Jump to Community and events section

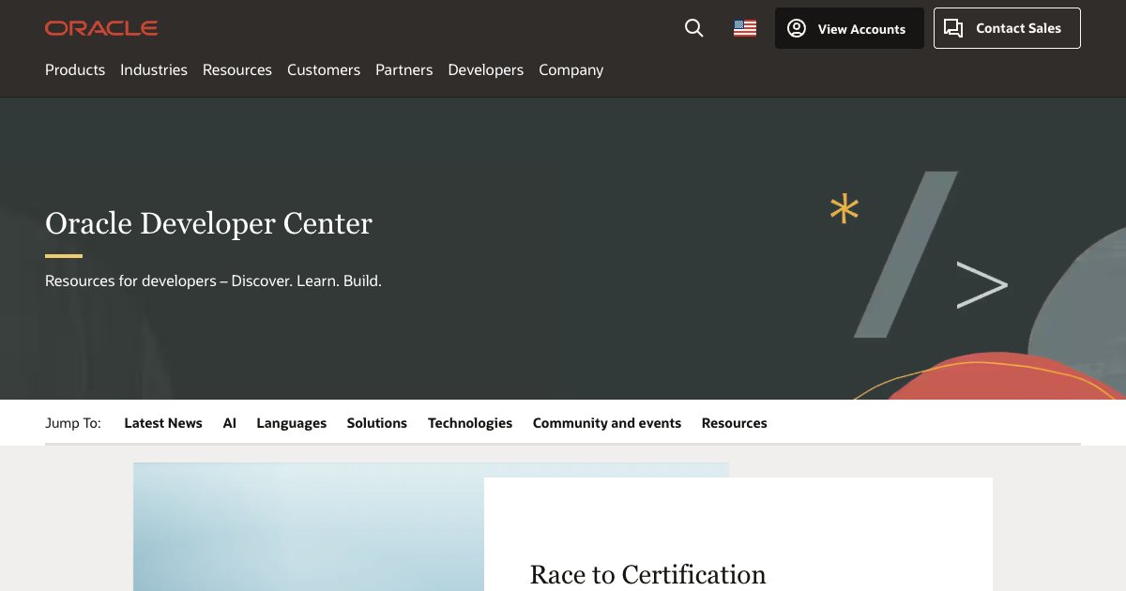point(607,423)
